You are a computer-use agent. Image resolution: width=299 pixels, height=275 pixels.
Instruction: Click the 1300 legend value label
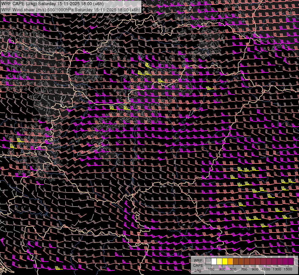277,269
